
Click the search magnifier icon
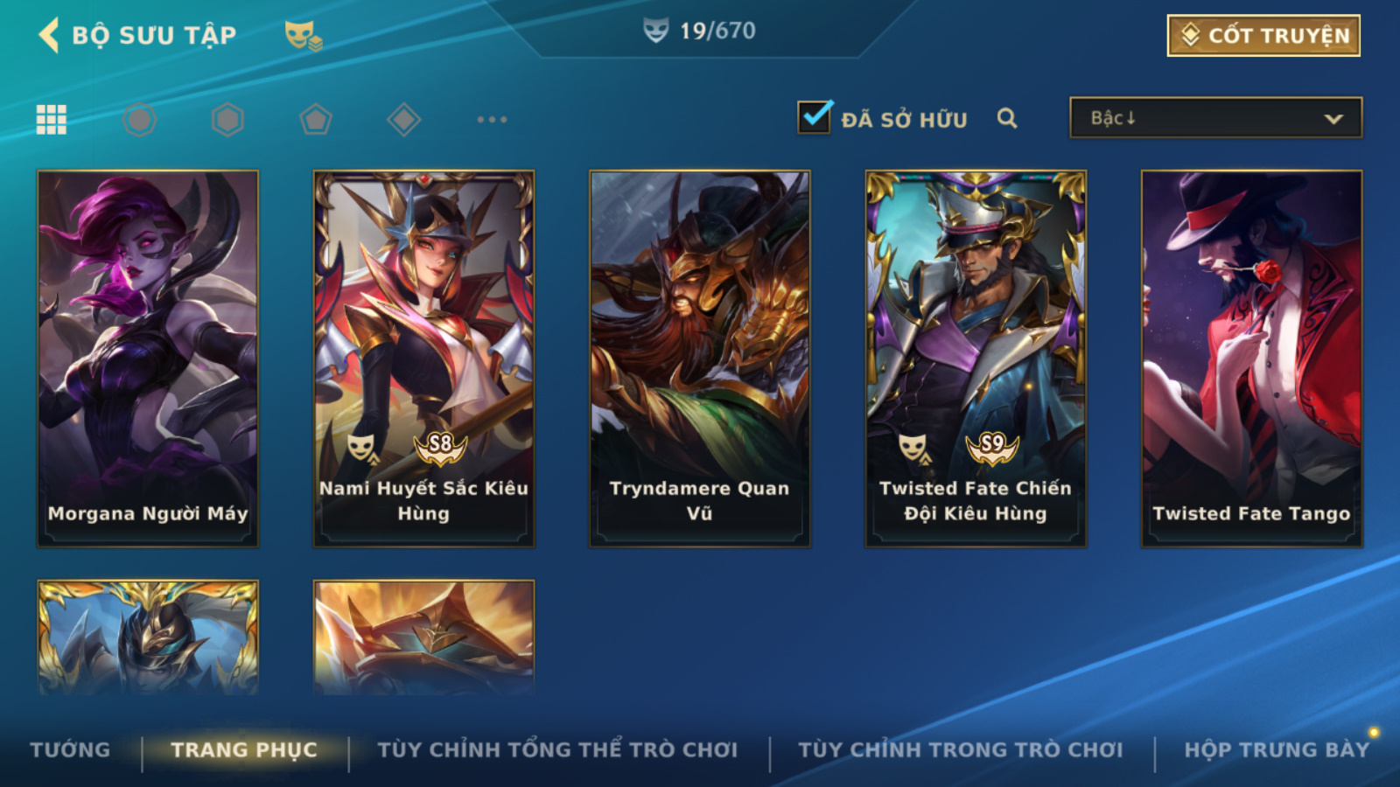pos(1007,118)
